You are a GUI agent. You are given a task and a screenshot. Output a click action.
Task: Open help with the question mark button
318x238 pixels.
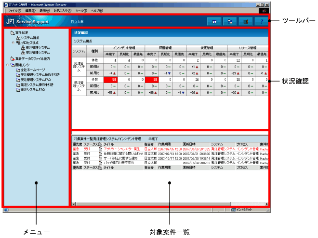pyautogui.click(x=262, y=22)
